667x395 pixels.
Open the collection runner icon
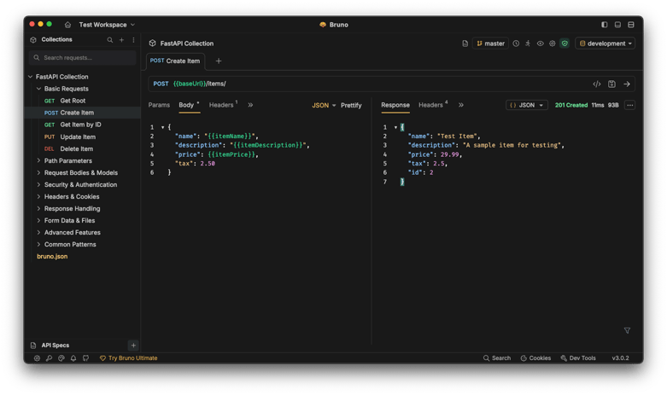click(x=528, y=44)
